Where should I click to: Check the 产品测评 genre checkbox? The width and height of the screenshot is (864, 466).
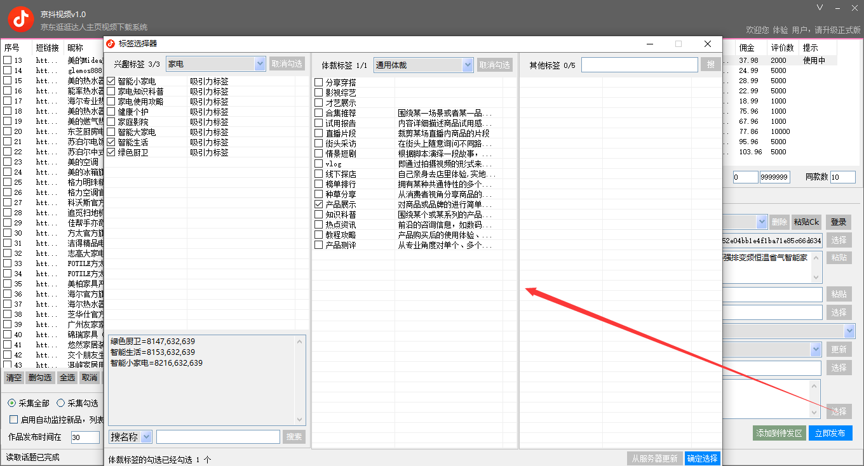coord(319,245)
